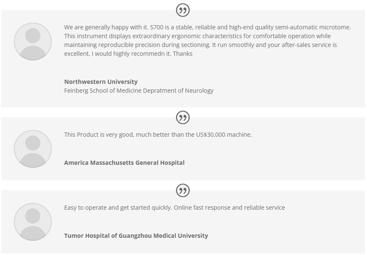Select the avatar beside the Northwestern University review
This screenshot has height=255, width=367.
[x=33, y=42]
